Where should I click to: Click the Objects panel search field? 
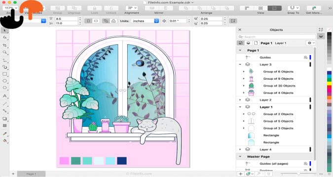[276, 37]
